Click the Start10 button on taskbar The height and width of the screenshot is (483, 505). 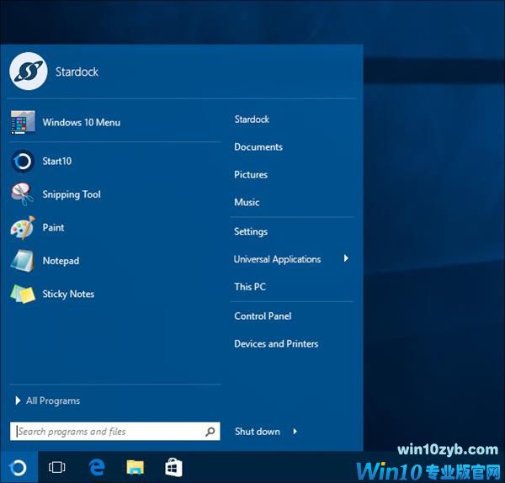point(19,467)
